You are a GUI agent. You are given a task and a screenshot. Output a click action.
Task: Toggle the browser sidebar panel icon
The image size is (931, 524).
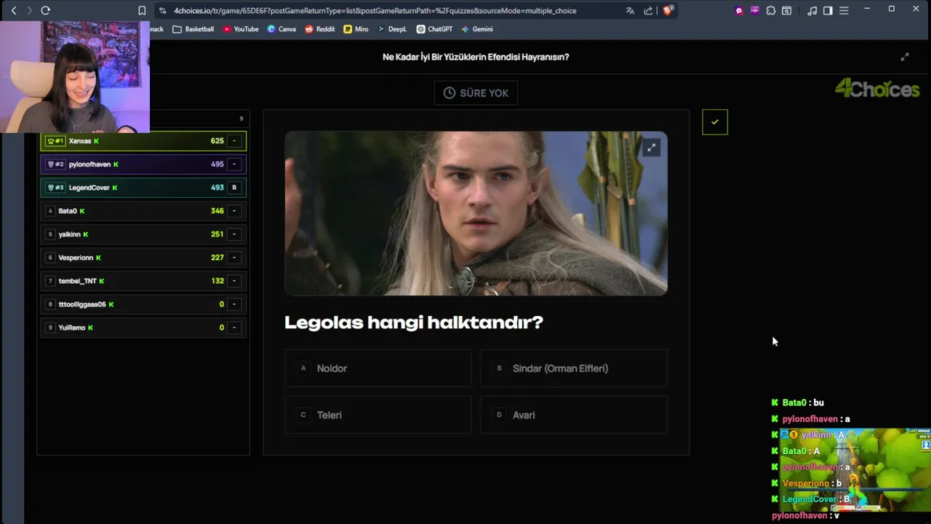point(828,10)
